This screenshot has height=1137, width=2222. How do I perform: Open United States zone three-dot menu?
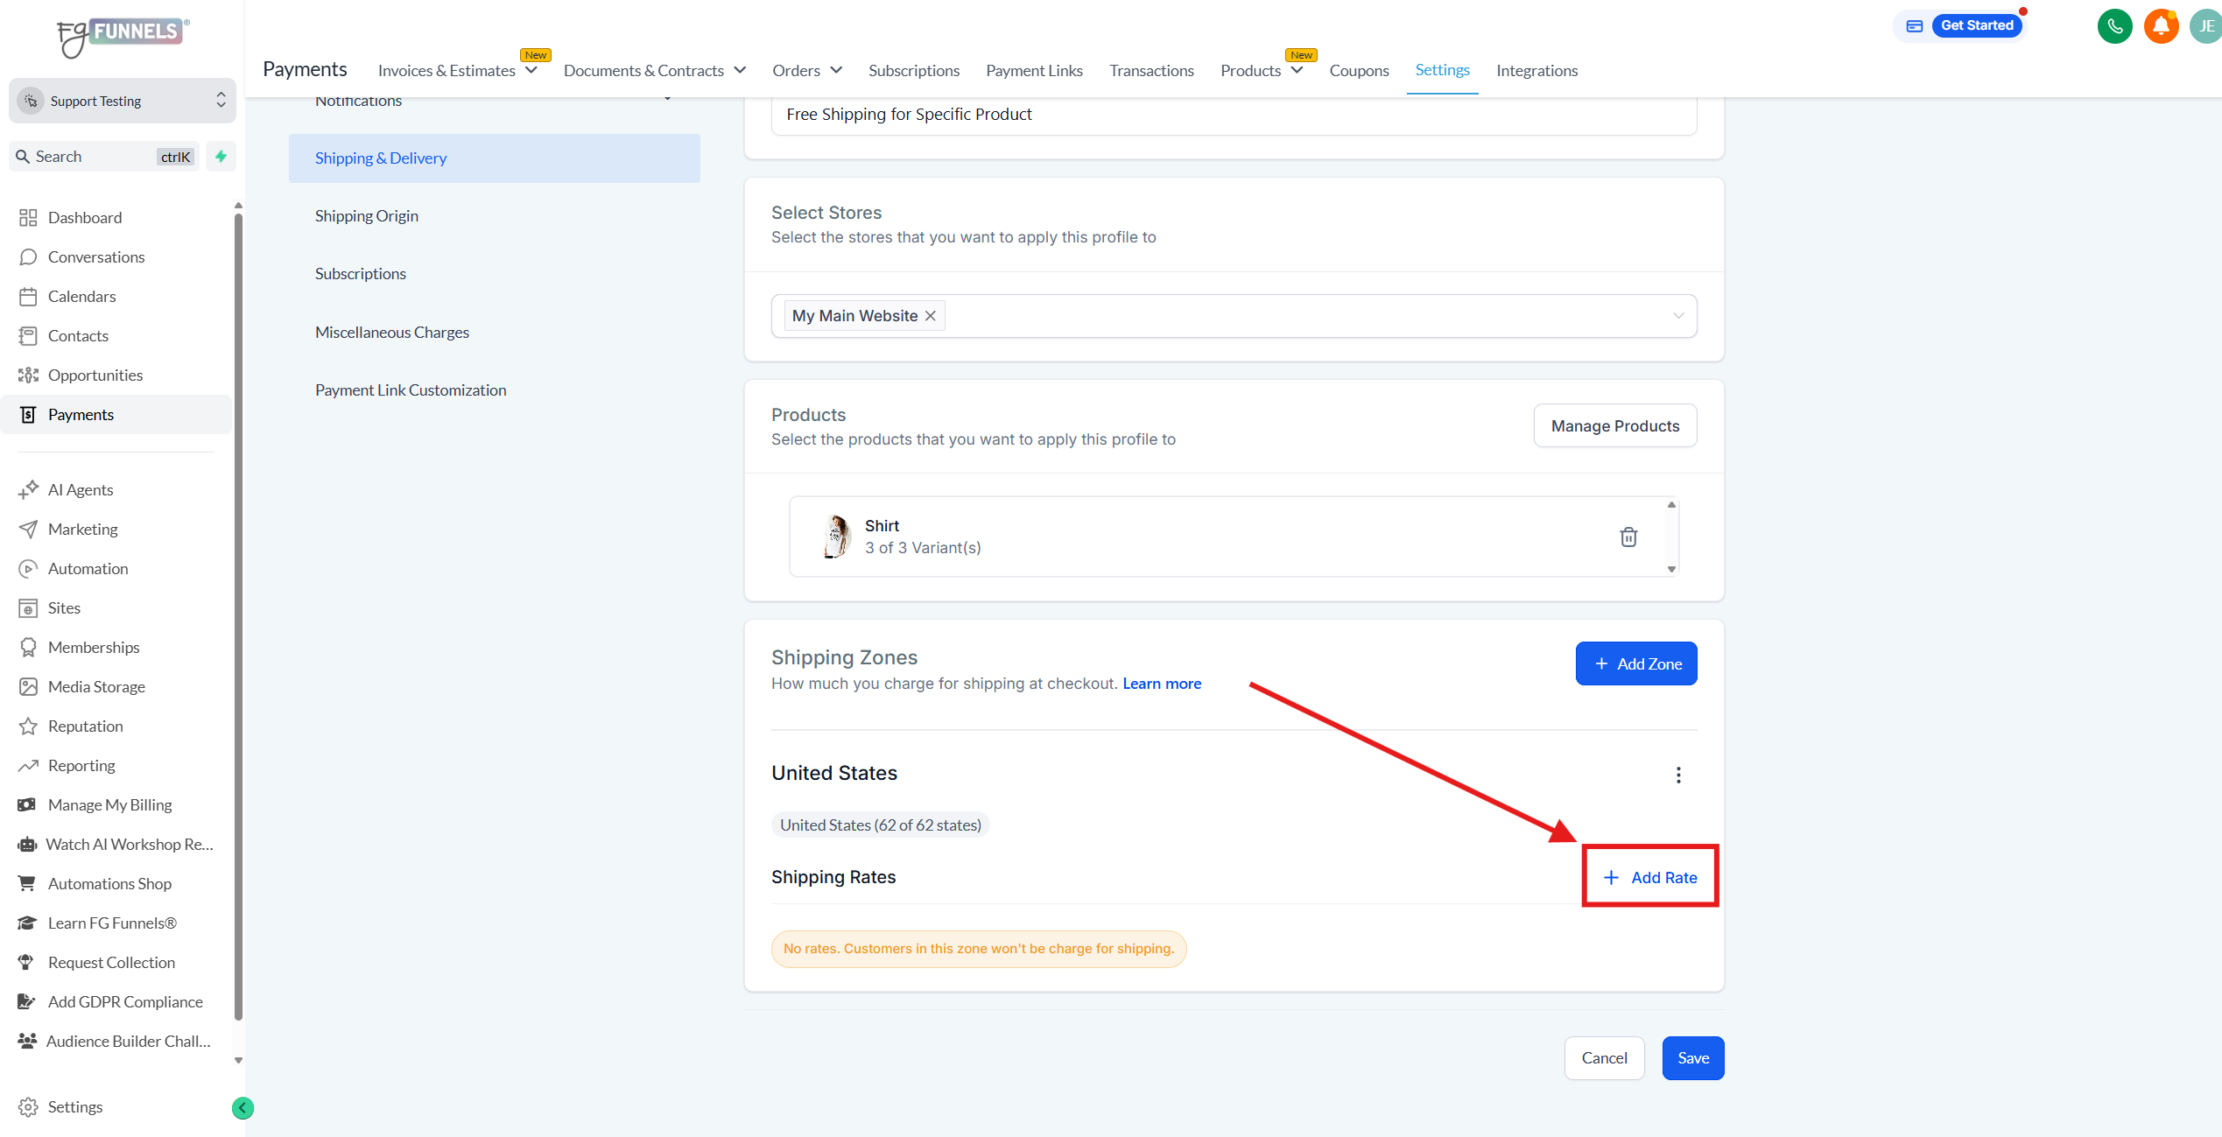tap(1677, 775)
